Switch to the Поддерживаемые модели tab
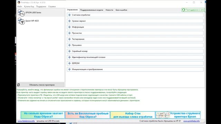Viewport: 221px width, 124px height. [x=92, y=10]
